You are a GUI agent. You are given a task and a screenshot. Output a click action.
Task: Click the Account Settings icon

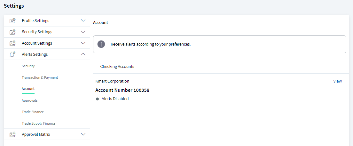click(12, 43)
